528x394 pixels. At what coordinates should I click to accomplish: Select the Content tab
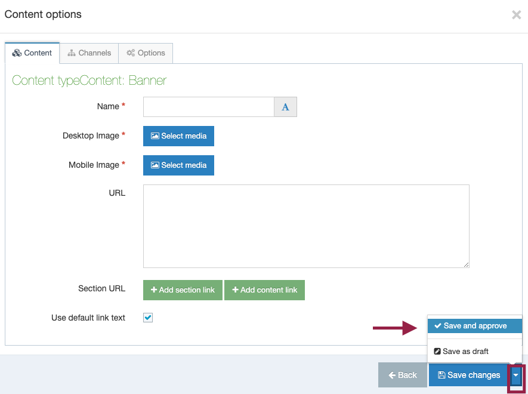pos(32,53)
